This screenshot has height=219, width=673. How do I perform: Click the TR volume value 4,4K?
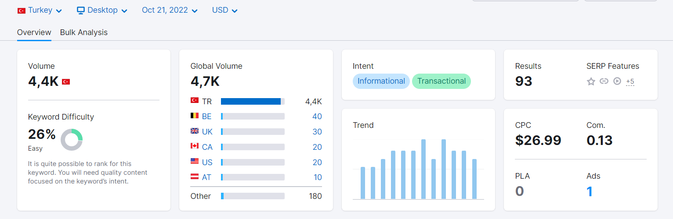pos(314,102)
